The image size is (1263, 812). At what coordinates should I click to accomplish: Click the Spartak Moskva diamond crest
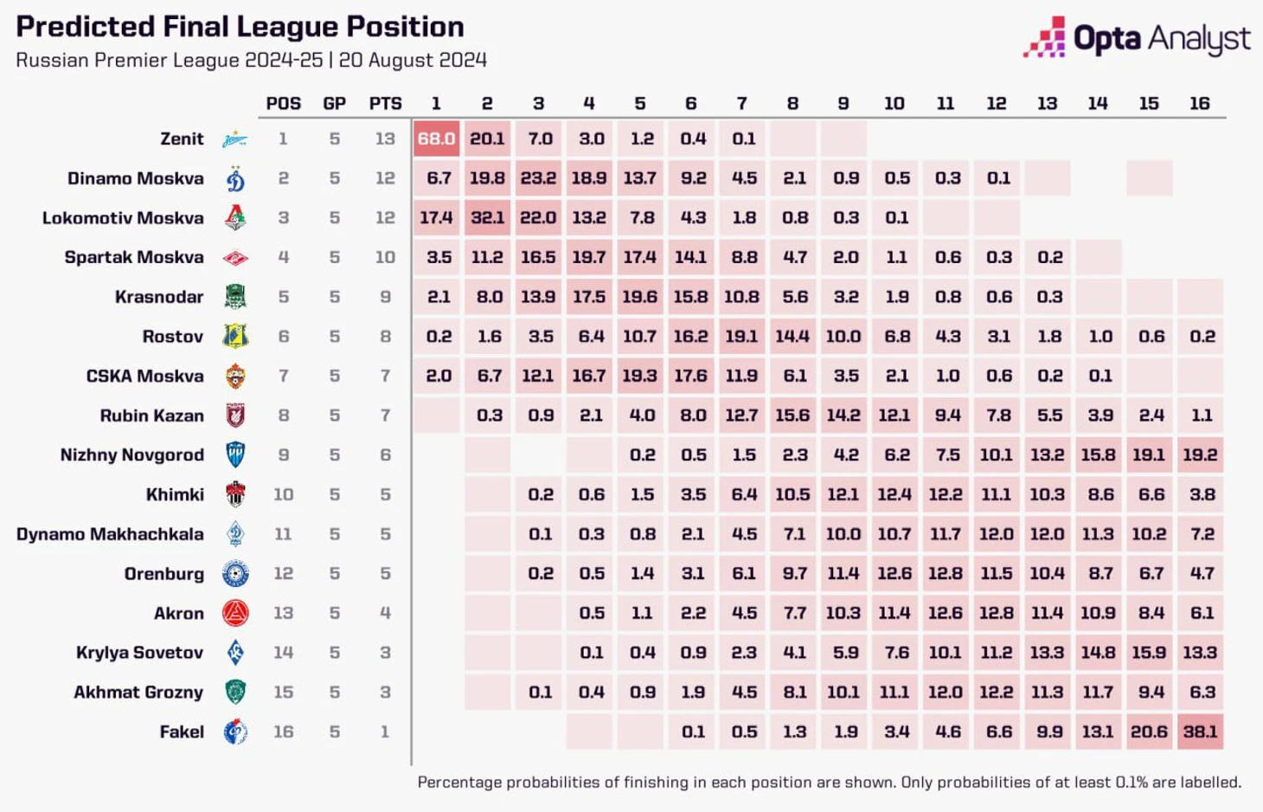point(235,258)
